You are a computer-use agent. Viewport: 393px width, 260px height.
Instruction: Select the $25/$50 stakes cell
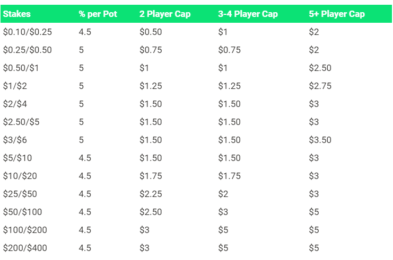[20, 194]
